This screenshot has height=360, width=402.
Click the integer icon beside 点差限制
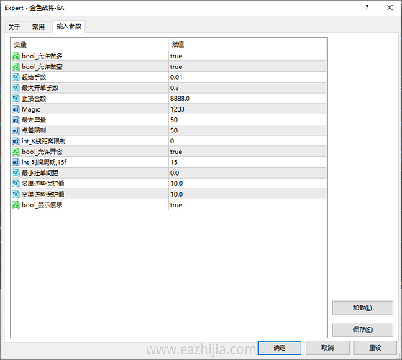click(16, 130)
